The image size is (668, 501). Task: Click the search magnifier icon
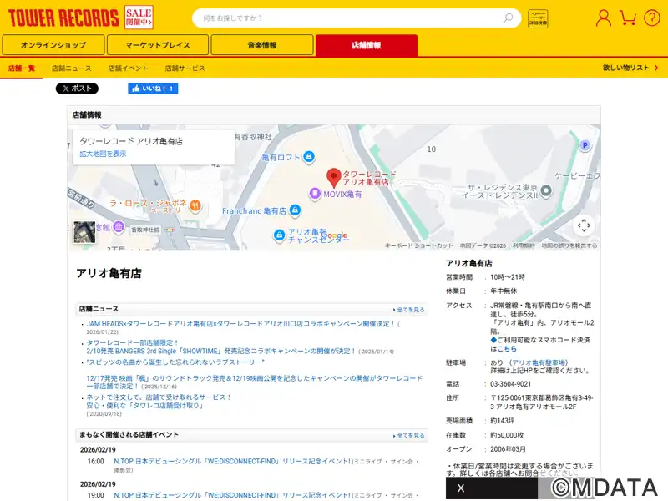[509, 18]
